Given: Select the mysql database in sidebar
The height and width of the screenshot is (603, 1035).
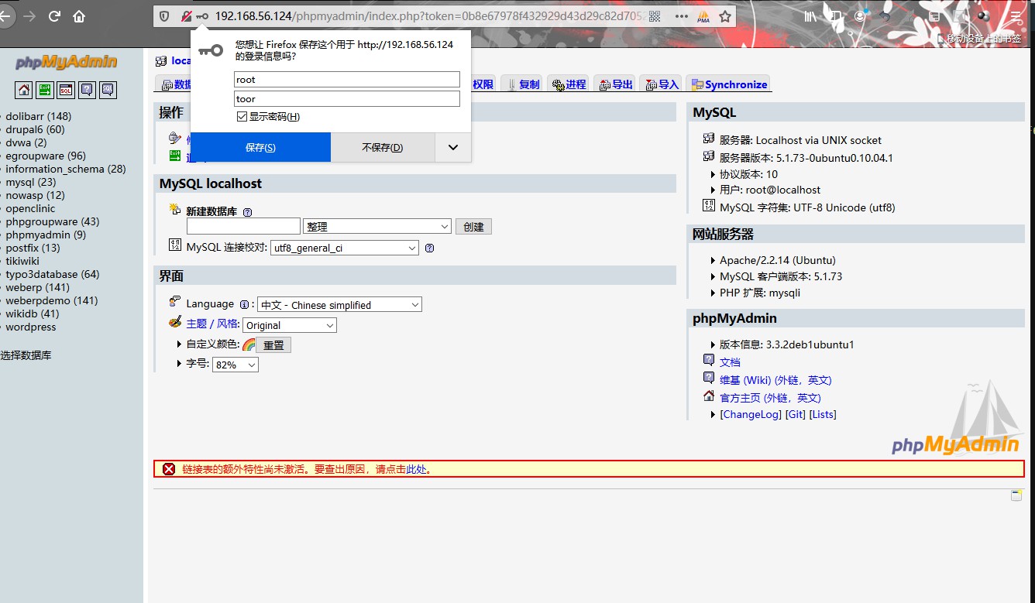Looking at the screenshot, I should pos(30,182).
